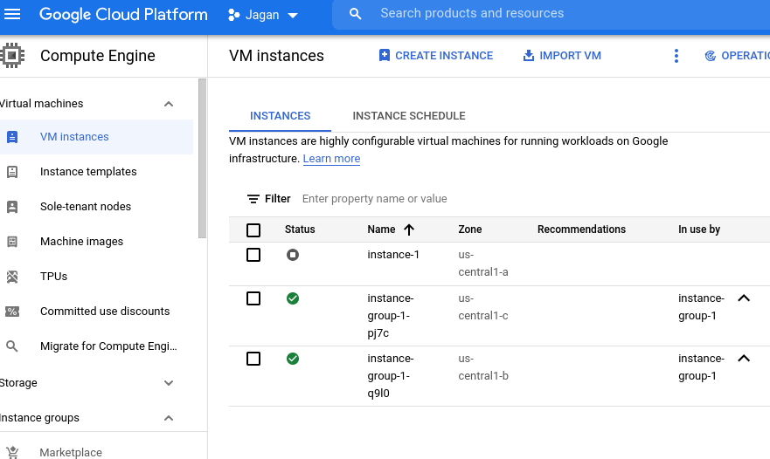This screenshot has width=770, height=459.
Task: Click the Google Cloud Platform logo text
Action: tap(123, 14)
